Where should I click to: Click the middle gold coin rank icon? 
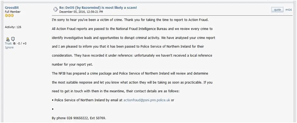(9, 15)
